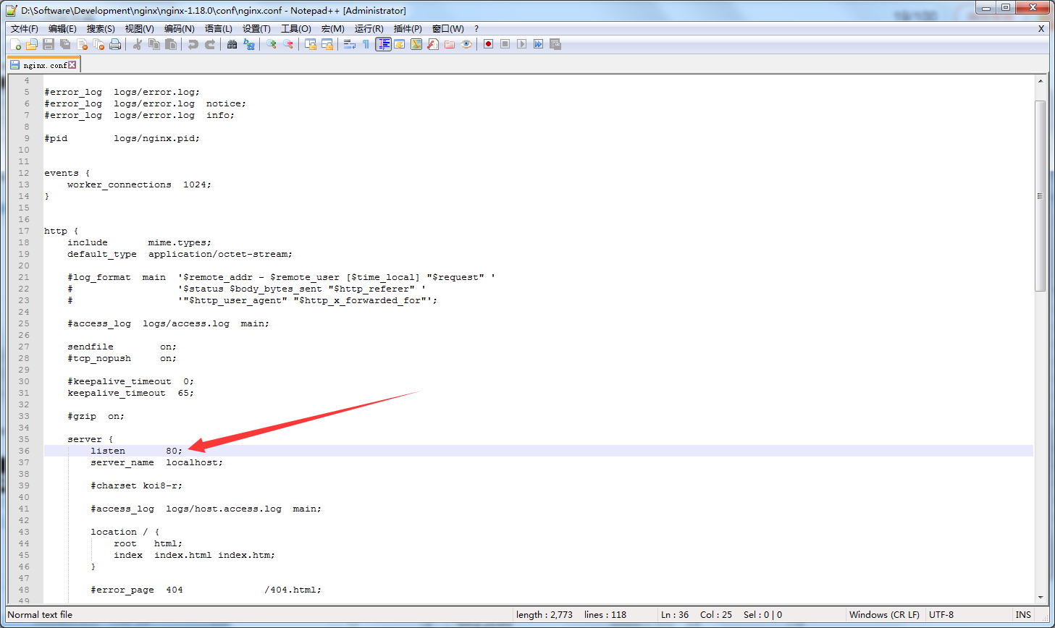This screenshot has width=1055, height=628.
Task: Open the 窗口(W) menu
Action: (447, 29)
